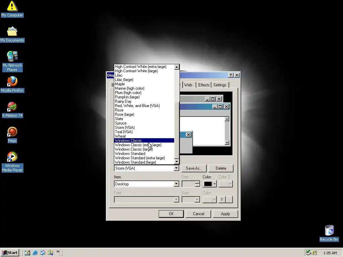Viewport: 343px width, 257px height.
Task: Choose Windows Classic (extra large) scheme
Action: click(144, 145)
